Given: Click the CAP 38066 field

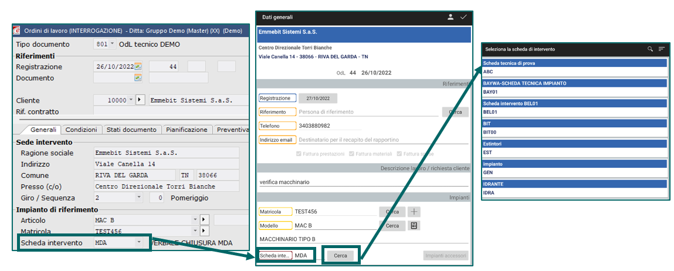Looking at the screenshot, I should click(218, 175).
